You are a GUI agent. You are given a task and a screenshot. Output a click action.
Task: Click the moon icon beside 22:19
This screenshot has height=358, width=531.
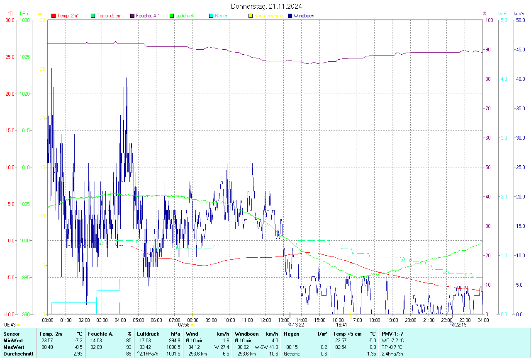(453, 325)
